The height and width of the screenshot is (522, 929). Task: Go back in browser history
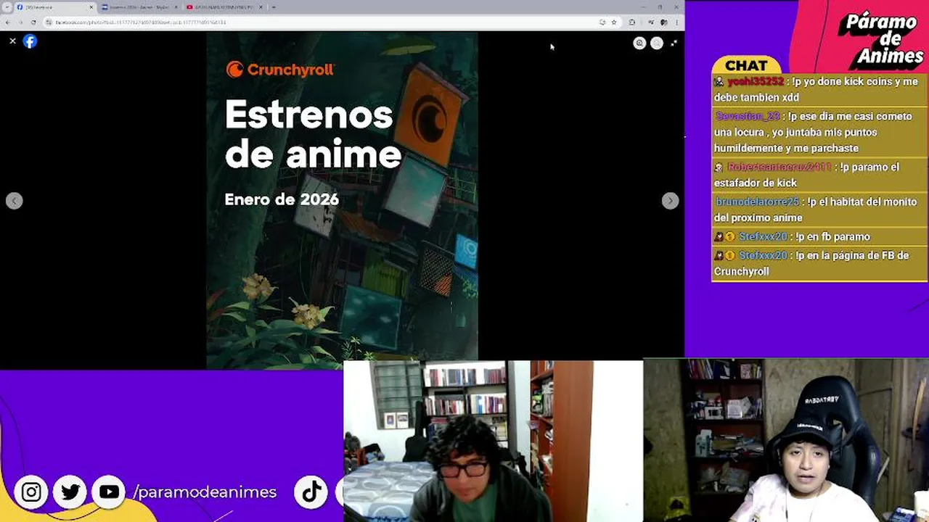click(7, 22)
